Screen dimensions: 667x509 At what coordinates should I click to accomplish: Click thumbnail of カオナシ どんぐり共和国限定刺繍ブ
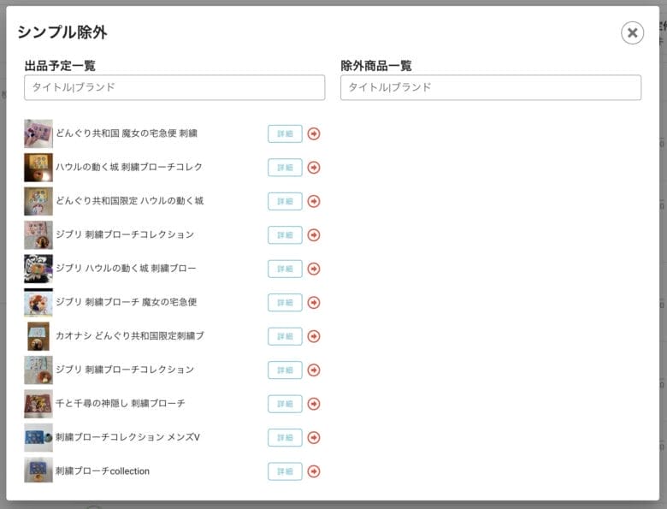38,336
